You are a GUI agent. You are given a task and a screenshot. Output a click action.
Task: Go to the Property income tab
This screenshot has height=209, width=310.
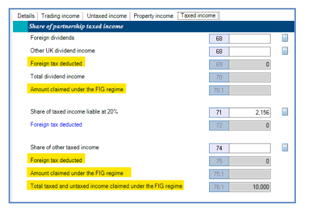tap(153, 16)
